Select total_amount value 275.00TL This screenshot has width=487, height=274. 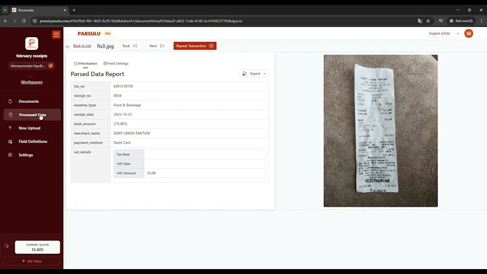tap(121, 124)
